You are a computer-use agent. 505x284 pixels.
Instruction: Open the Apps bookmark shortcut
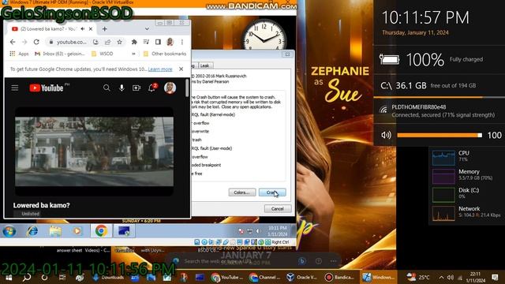click(19, 54)
